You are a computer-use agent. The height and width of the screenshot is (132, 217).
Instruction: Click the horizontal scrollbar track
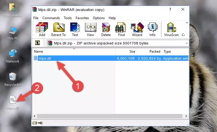click(x=109, y=116)
